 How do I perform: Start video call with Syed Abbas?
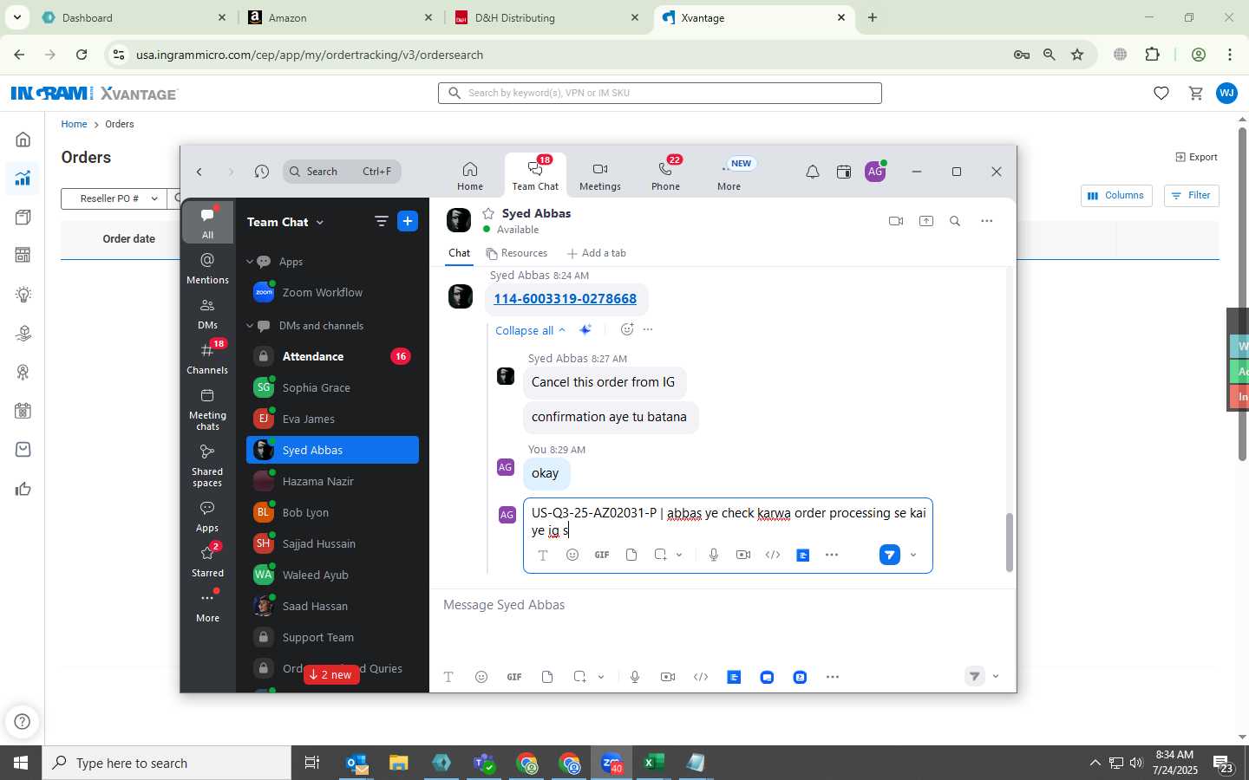(896, 221)
